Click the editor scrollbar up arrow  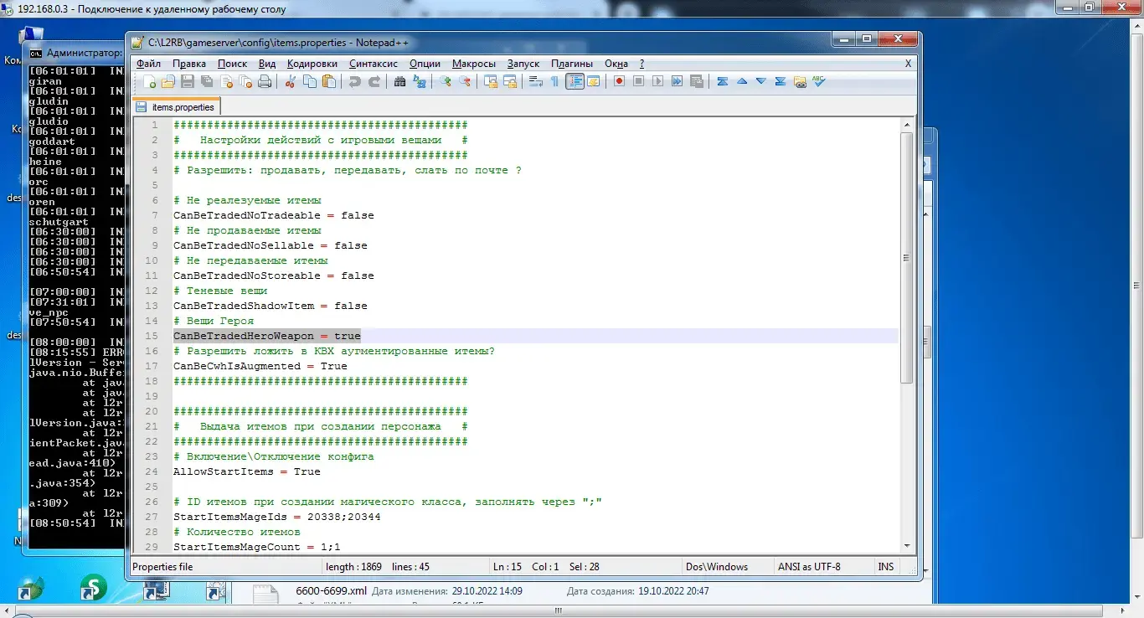click(x=907, y=125)
